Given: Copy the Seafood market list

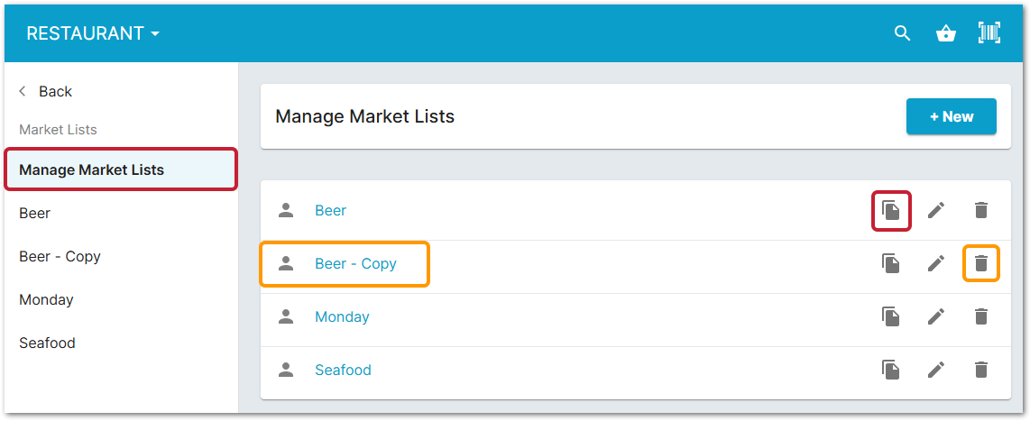Looking at the screenshot, I should 891,370.
